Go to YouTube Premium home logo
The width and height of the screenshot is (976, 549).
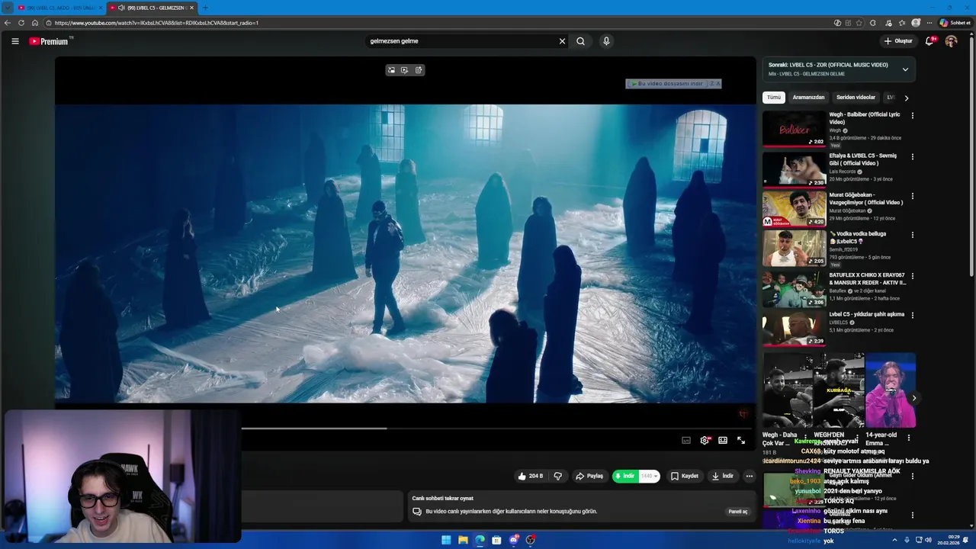click(x=50, y=41)
